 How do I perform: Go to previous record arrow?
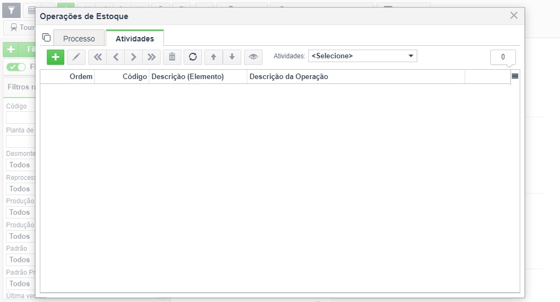pyautogui.click(x=115, y=57)
